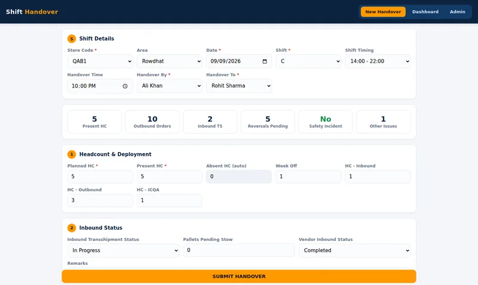Open the Handover To dropdown
The image size is (478, 285).
(238, 86)
